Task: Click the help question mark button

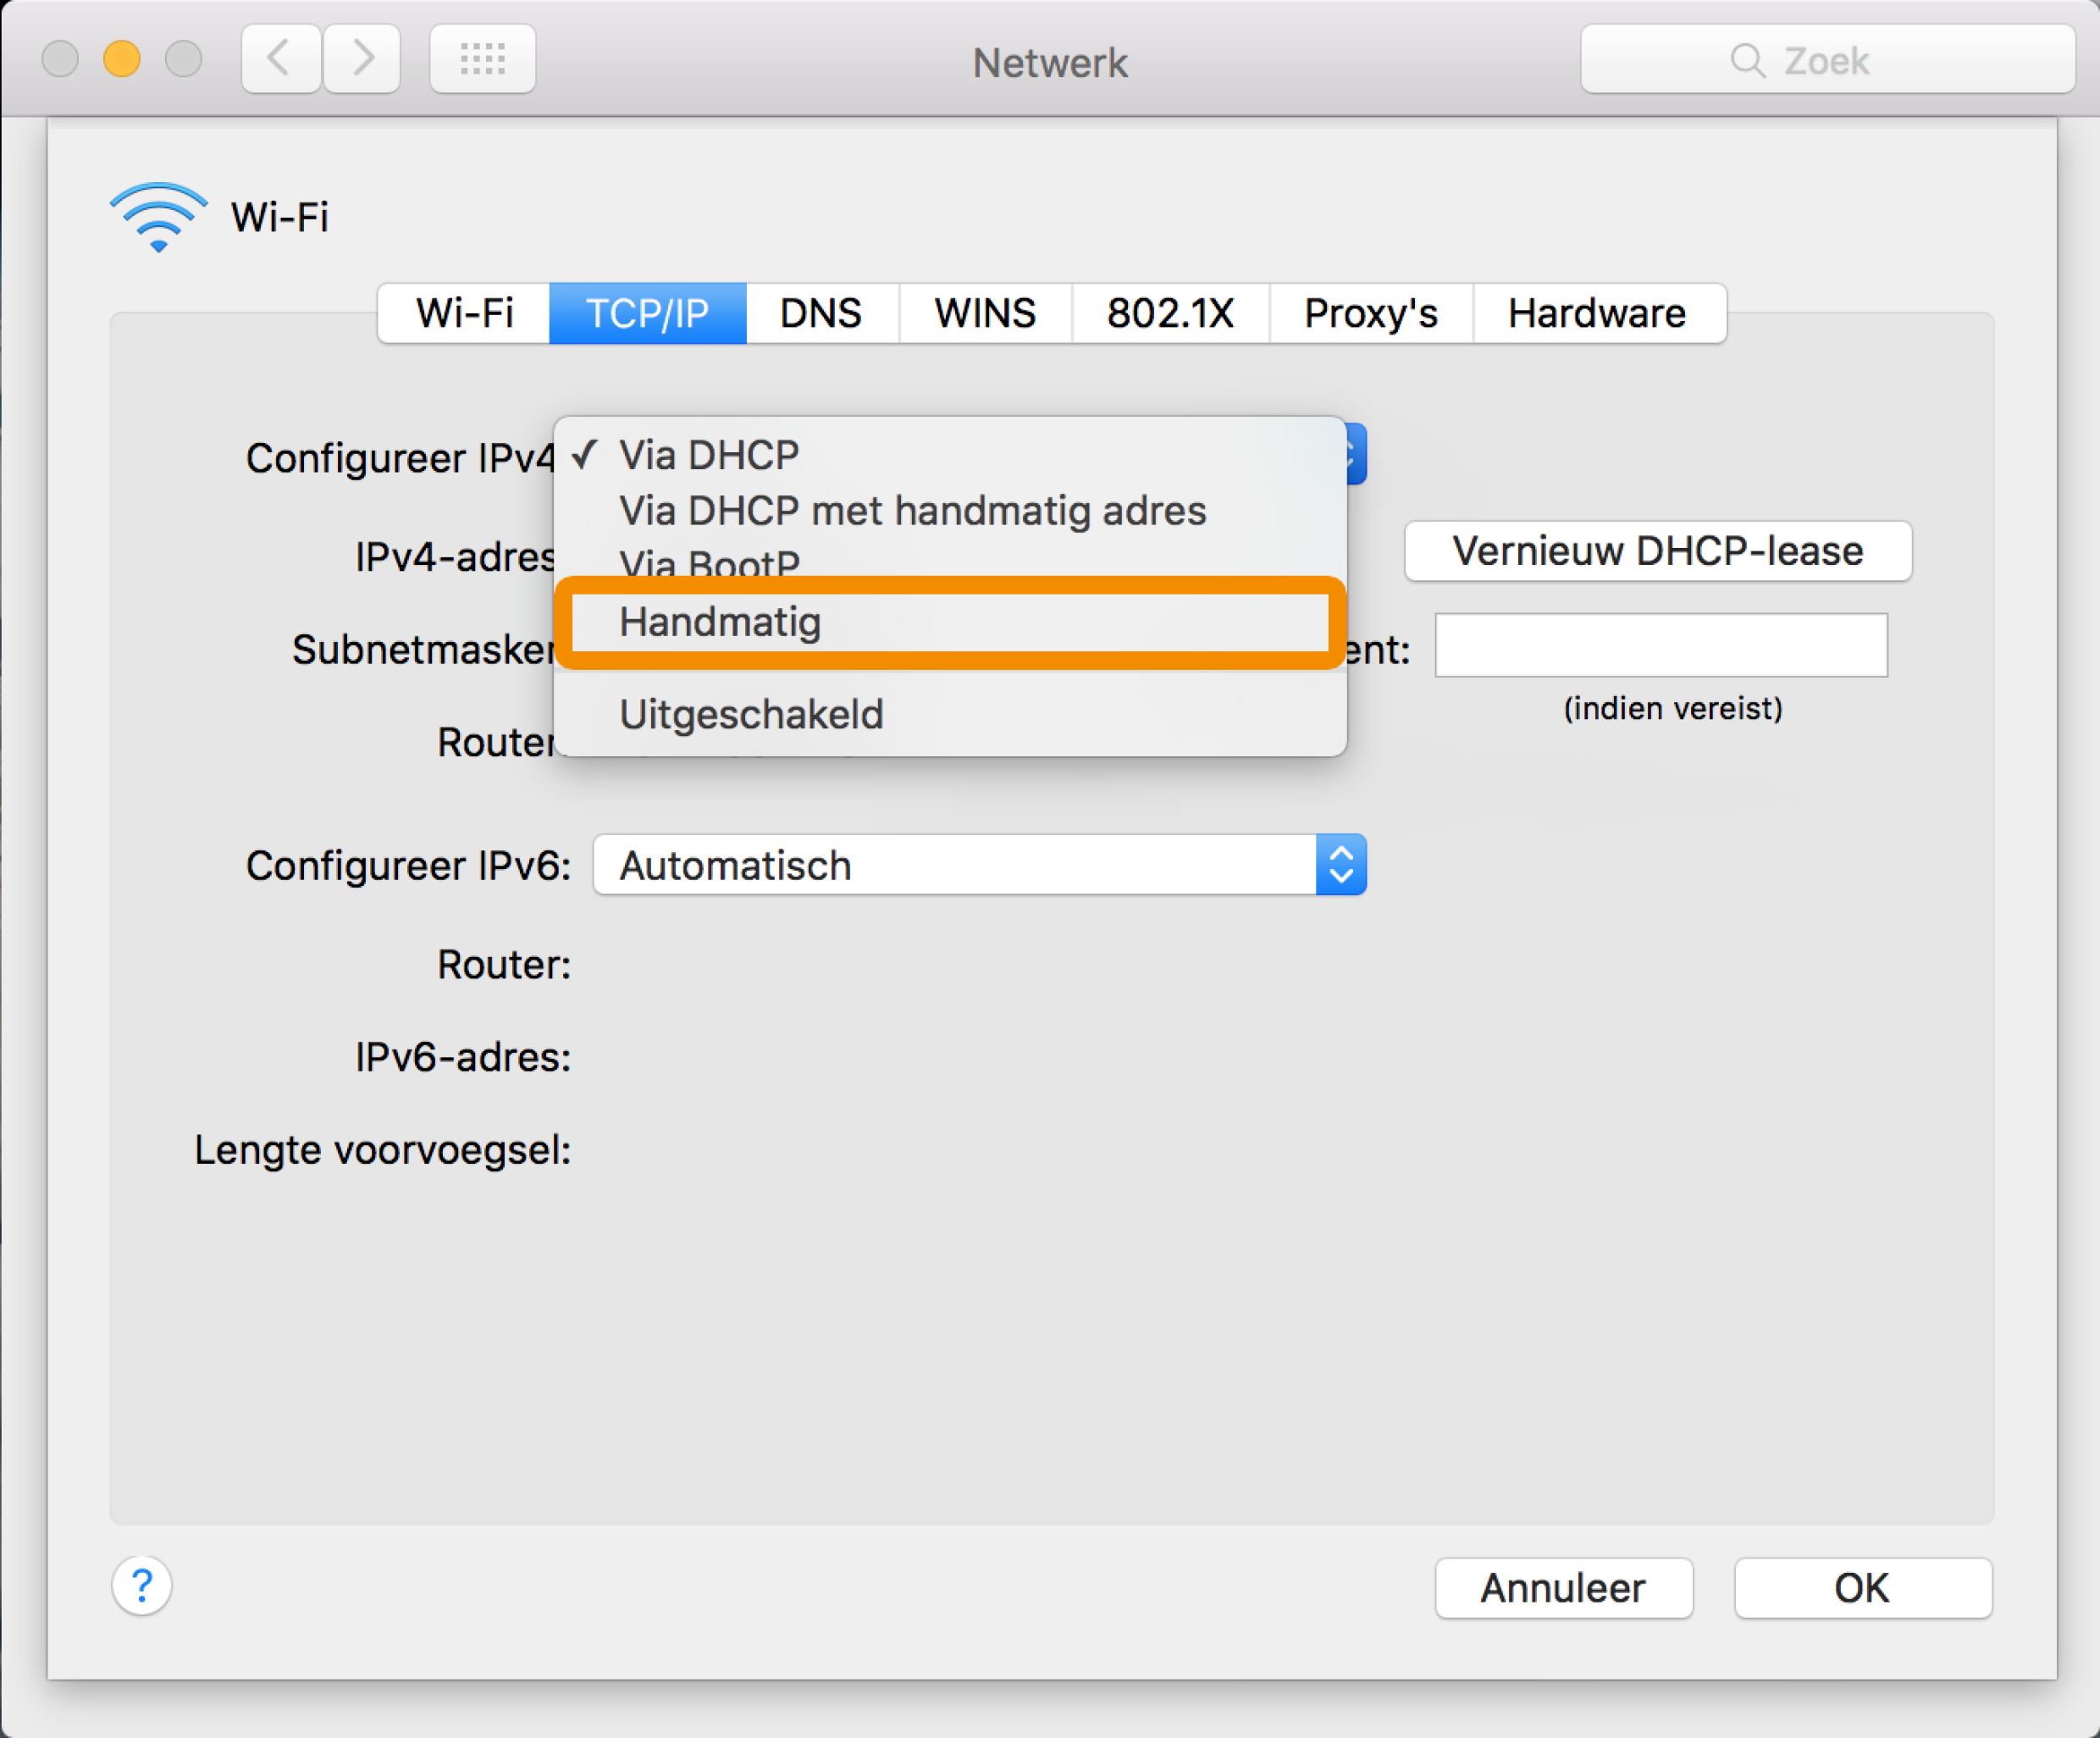Action: tap(141, 1585)
